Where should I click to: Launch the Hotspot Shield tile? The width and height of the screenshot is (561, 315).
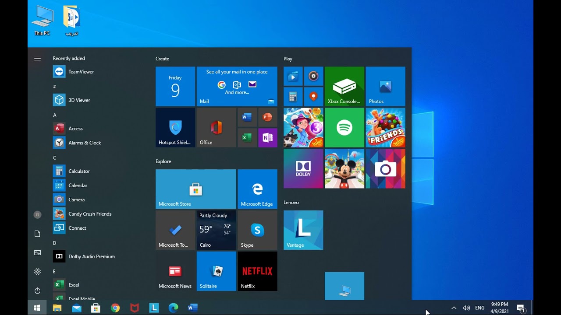click(x=175, y=128)
